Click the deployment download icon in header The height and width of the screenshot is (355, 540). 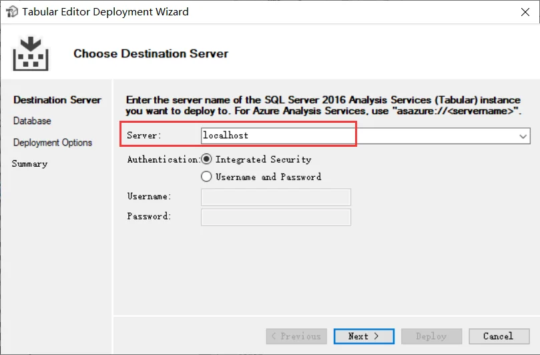coord(31,53)
